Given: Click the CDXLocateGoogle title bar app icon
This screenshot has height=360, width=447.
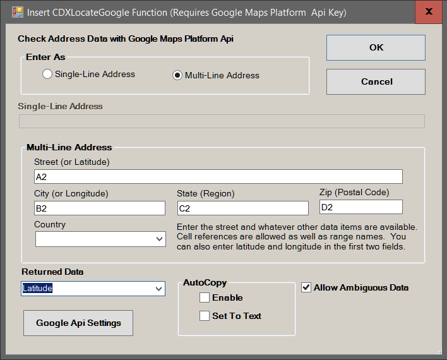Looking at the screenshot, I should coord(18,12).
